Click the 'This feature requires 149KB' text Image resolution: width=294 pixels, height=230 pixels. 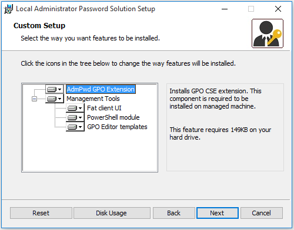pos(220,134)
